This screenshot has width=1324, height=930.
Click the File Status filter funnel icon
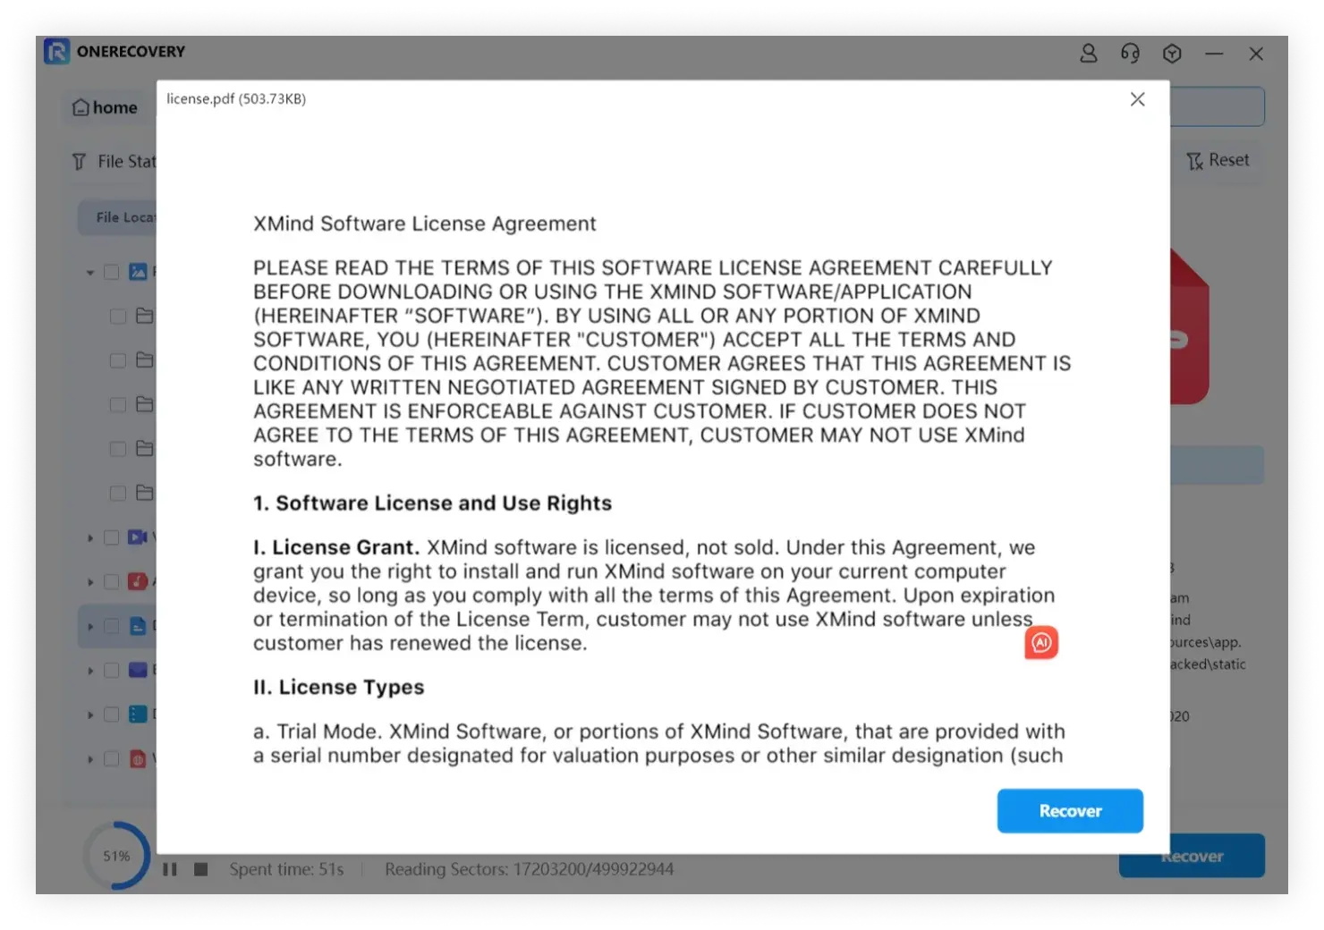pyautogui.click(x=80, y=162)
